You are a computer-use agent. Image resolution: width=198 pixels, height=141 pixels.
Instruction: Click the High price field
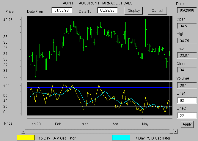(x=187, y=41)
